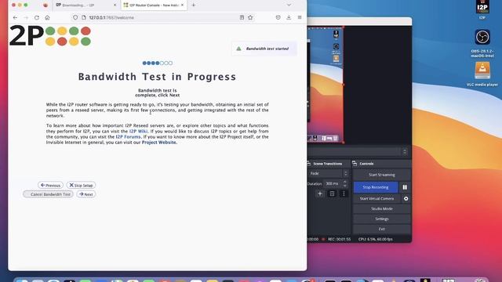This screenshot has height=282, width=502.
Task: Add a scene transition with plus icon
Action: [320, 193]
